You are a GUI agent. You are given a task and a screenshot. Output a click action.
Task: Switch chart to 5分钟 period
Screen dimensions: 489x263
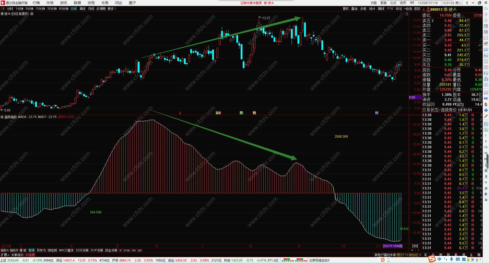tap(29, 9)
